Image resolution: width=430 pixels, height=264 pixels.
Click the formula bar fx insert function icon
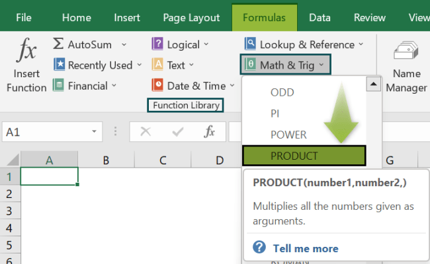click(209, 132)
